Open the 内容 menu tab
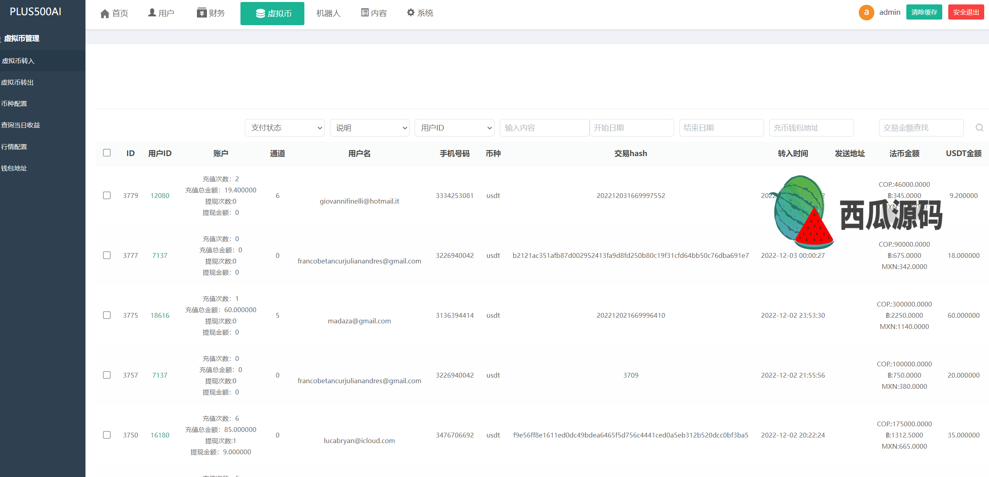The width and height of the screenshot is (989, 477). (x=374, y=14)
